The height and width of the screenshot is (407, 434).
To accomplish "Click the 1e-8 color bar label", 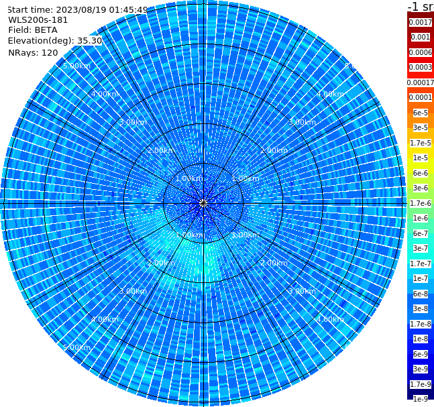I will coord(421,339).
